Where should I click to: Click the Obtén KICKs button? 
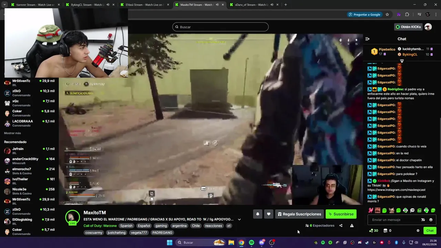click(x=408, y=27)
